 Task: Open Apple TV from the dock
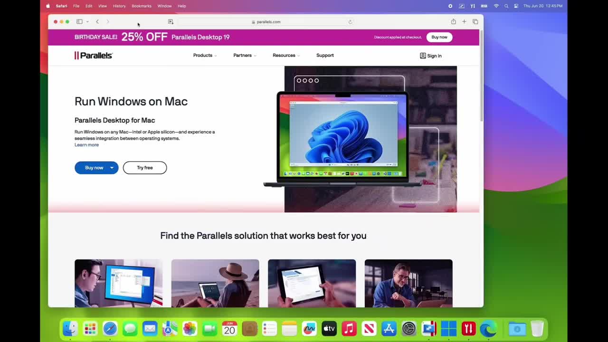[329, 328]
